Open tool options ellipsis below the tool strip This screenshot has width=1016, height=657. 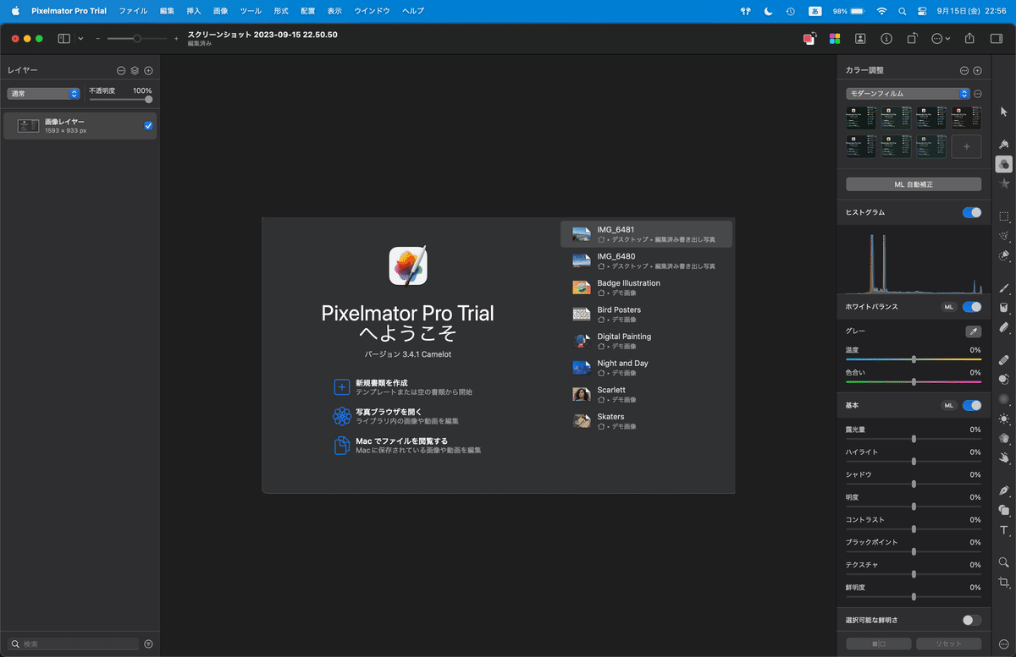pyautogui.click(x=1004, y=643)
